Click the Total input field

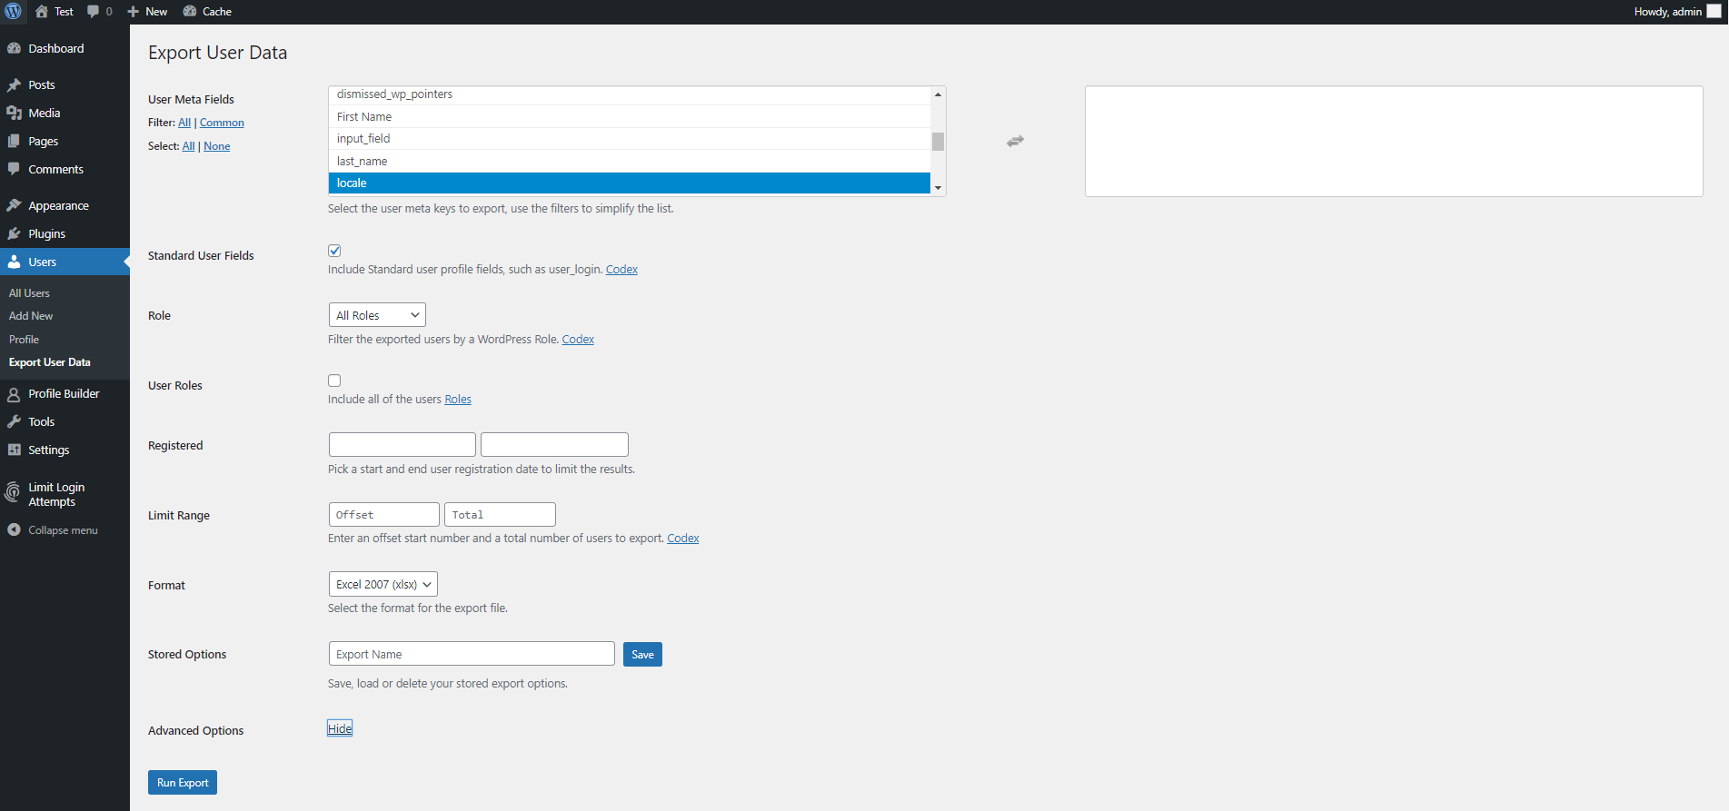click(x=500, y=515)
